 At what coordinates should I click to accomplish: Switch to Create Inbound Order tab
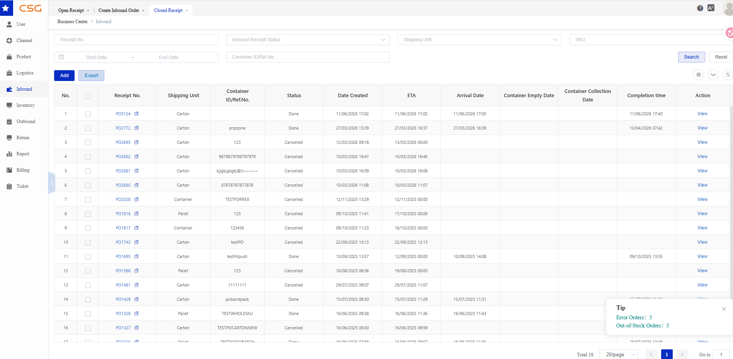tap(119, 10)
